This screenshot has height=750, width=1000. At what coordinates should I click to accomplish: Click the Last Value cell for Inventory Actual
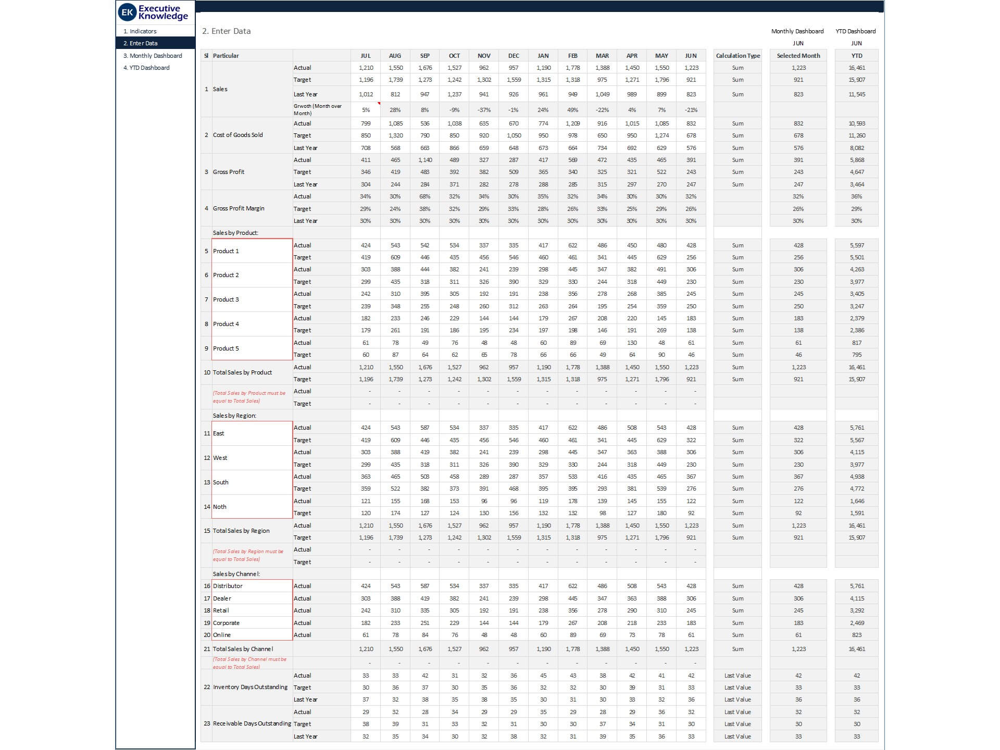click(x=737, y=676)
